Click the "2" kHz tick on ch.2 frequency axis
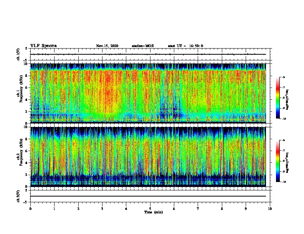Image resolution: width=304 pixels, height=234 pixels. pyautogui.click(x=27, y=175)
